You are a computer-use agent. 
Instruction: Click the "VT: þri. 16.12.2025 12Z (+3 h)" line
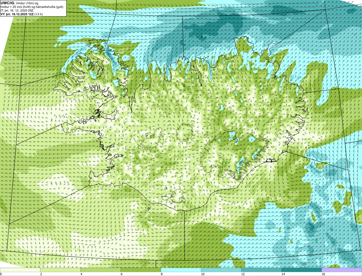(x=22, y=14)
